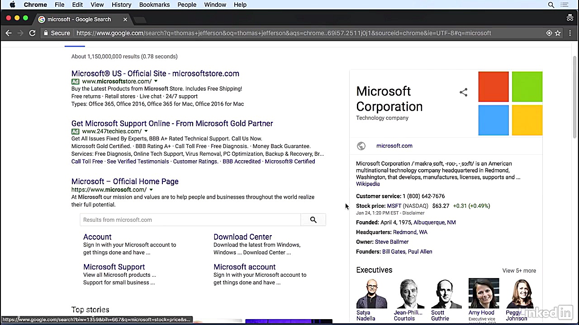Screen dimensions: 579x325
Task: Open the Apple menu
Action: click(12, 5)
